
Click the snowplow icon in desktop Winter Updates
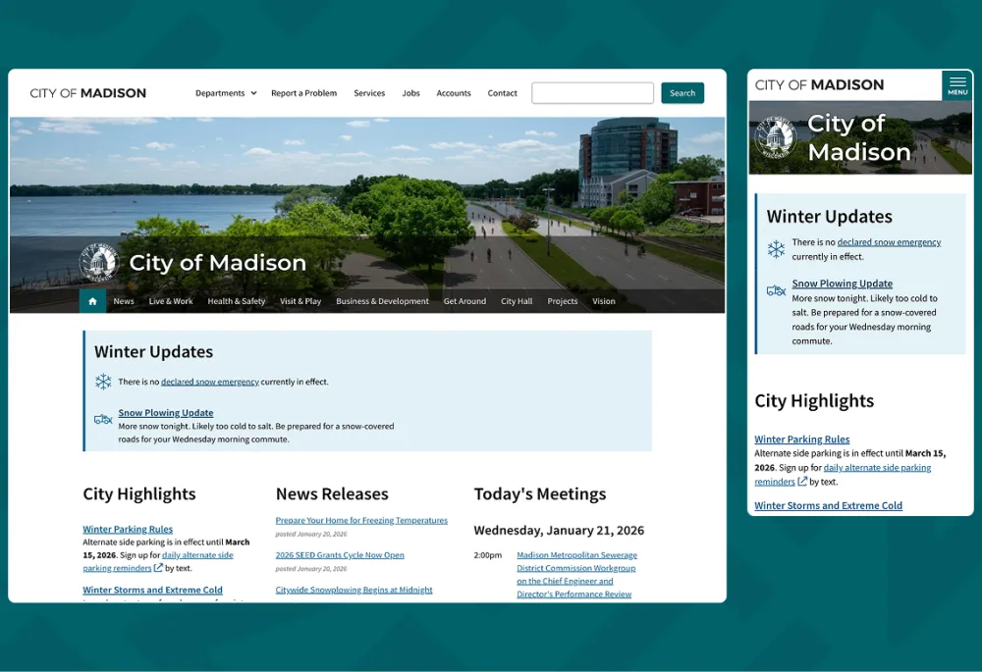[103, 419]
